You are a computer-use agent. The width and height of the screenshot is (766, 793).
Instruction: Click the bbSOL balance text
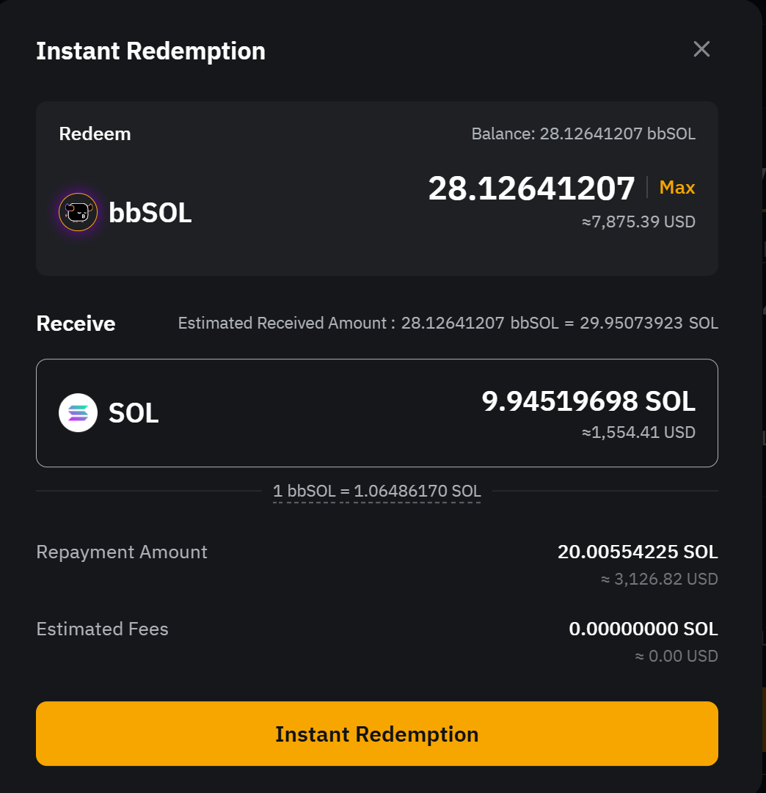pos(583,134)
